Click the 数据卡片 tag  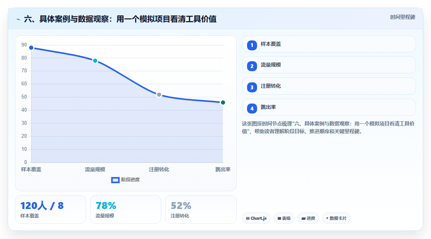click(x=336, y=218)
